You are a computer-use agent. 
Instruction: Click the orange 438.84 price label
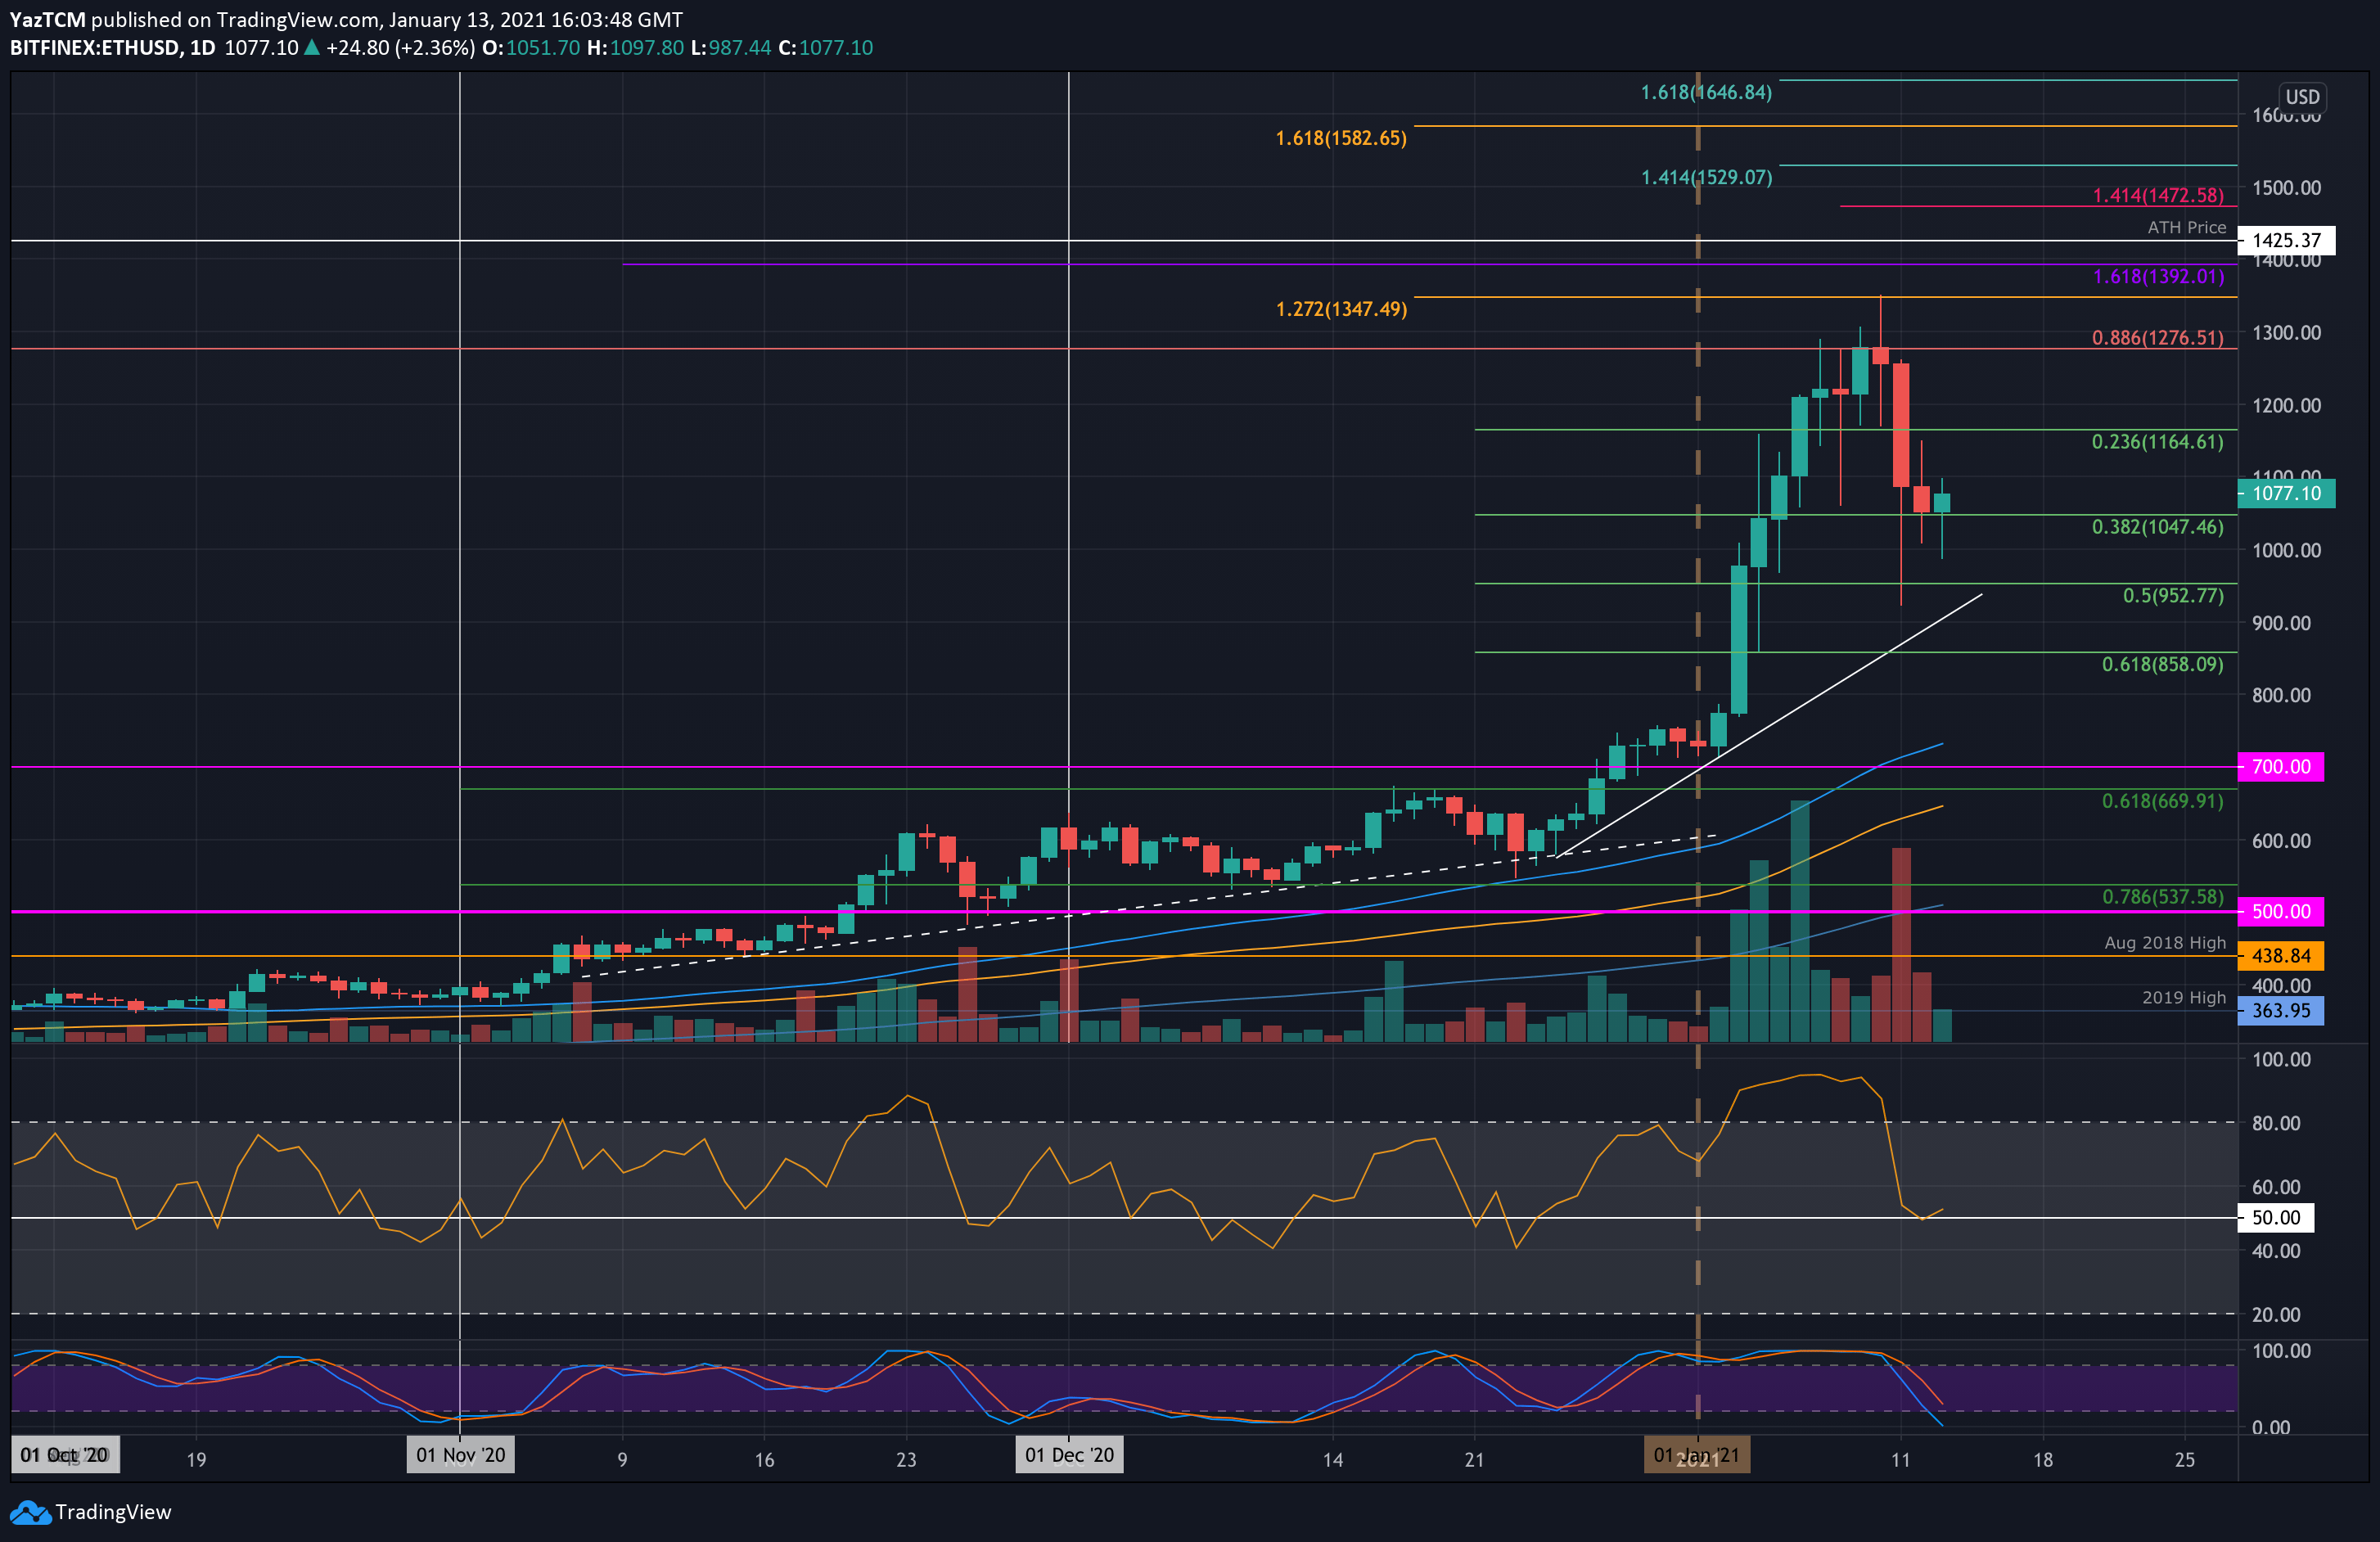tap(2281, 955)
